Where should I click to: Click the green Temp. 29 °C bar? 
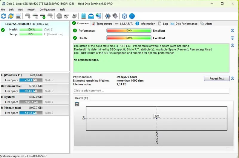[31, 34]
